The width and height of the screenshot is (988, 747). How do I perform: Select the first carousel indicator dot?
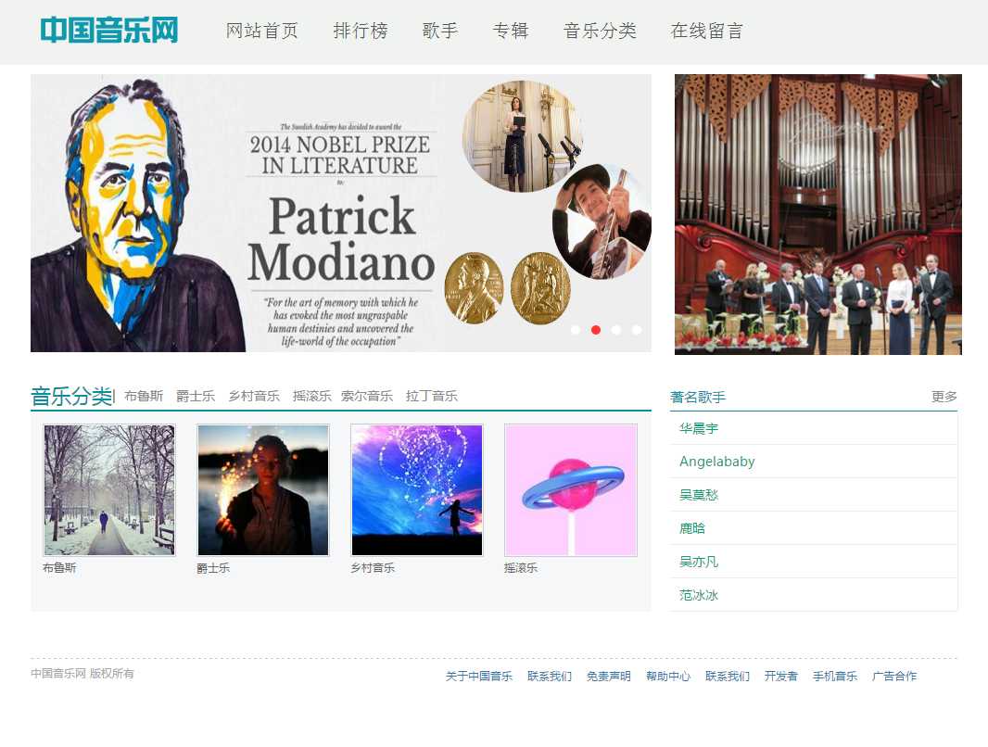[x=576, y=330]
